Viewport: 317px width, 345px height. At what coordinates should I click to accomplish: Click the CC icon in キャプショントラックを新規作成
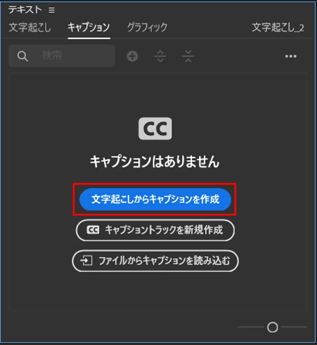click(x=93, y=230)
